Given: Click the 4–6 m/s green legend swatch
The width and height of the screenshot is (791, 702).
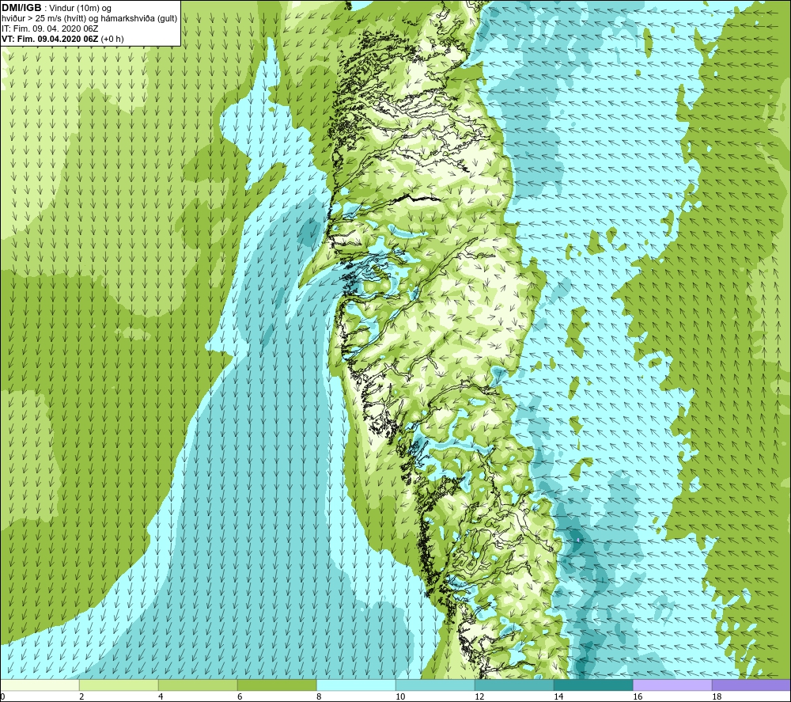Looking at the screenshot, I should 198,685.
